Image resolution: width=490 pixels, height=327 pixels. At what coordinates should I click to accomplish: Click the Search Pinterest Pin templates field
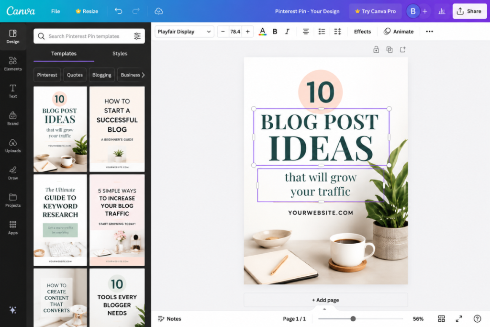pos(89,36)
